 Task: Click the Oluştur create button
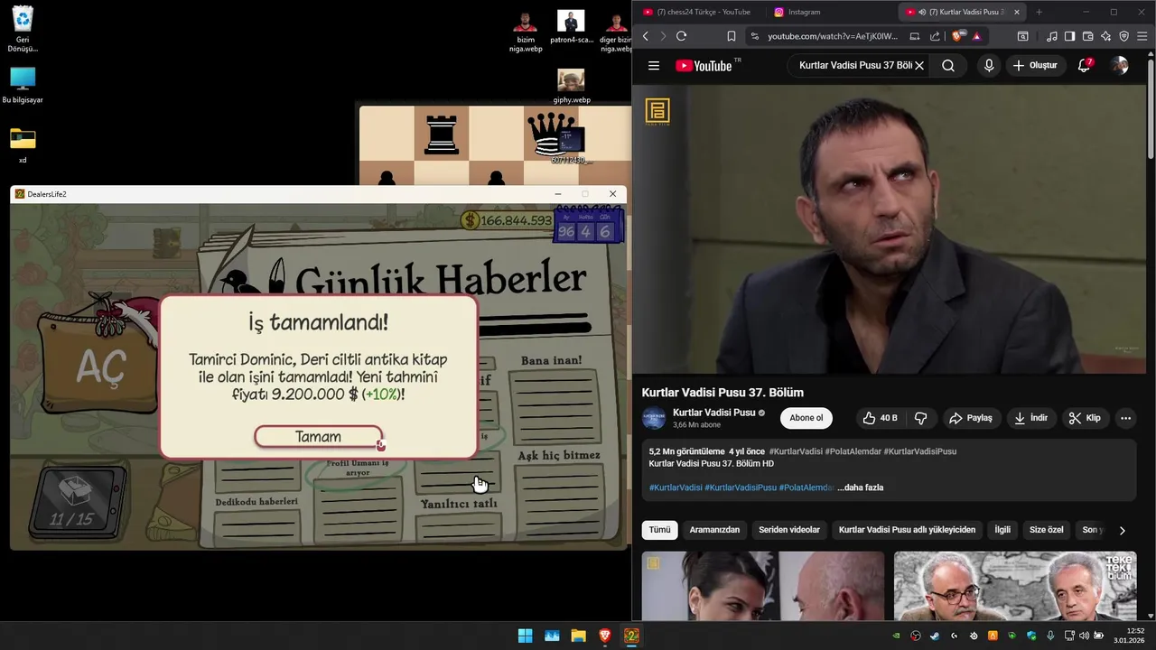pos(1035,65)
